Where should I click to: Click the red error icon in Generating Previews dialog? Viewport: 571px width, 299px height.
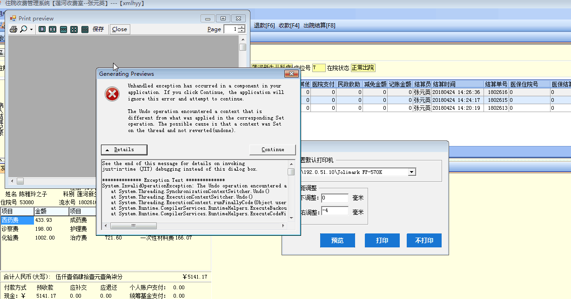click(112, 94)
